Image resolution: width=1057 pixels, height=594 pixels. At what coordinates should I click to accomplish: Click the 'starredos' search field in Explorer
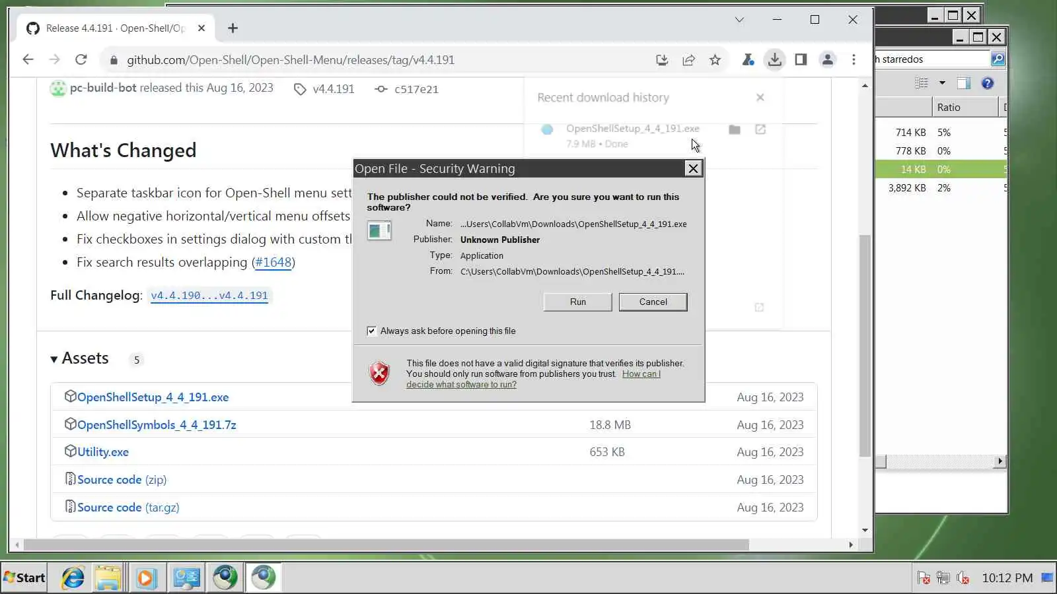(x=931, y=59)
